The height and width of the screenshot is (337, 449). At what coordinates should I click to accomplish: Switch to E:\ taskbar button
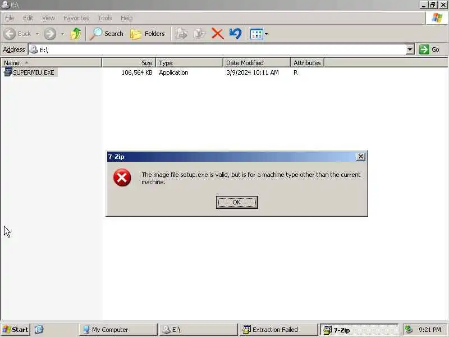click(198, 330)
